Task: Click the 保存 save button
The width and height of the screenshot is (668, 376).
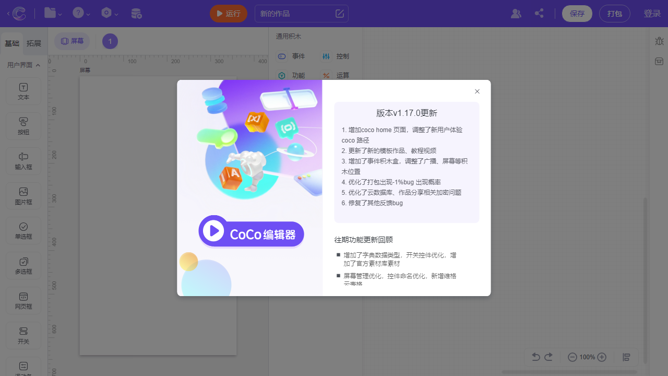Action: tap(577, 14)
